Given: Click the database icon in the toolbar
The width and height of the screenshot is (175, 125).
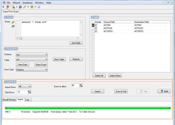Looking at the screenshot, I should [13, 7].
